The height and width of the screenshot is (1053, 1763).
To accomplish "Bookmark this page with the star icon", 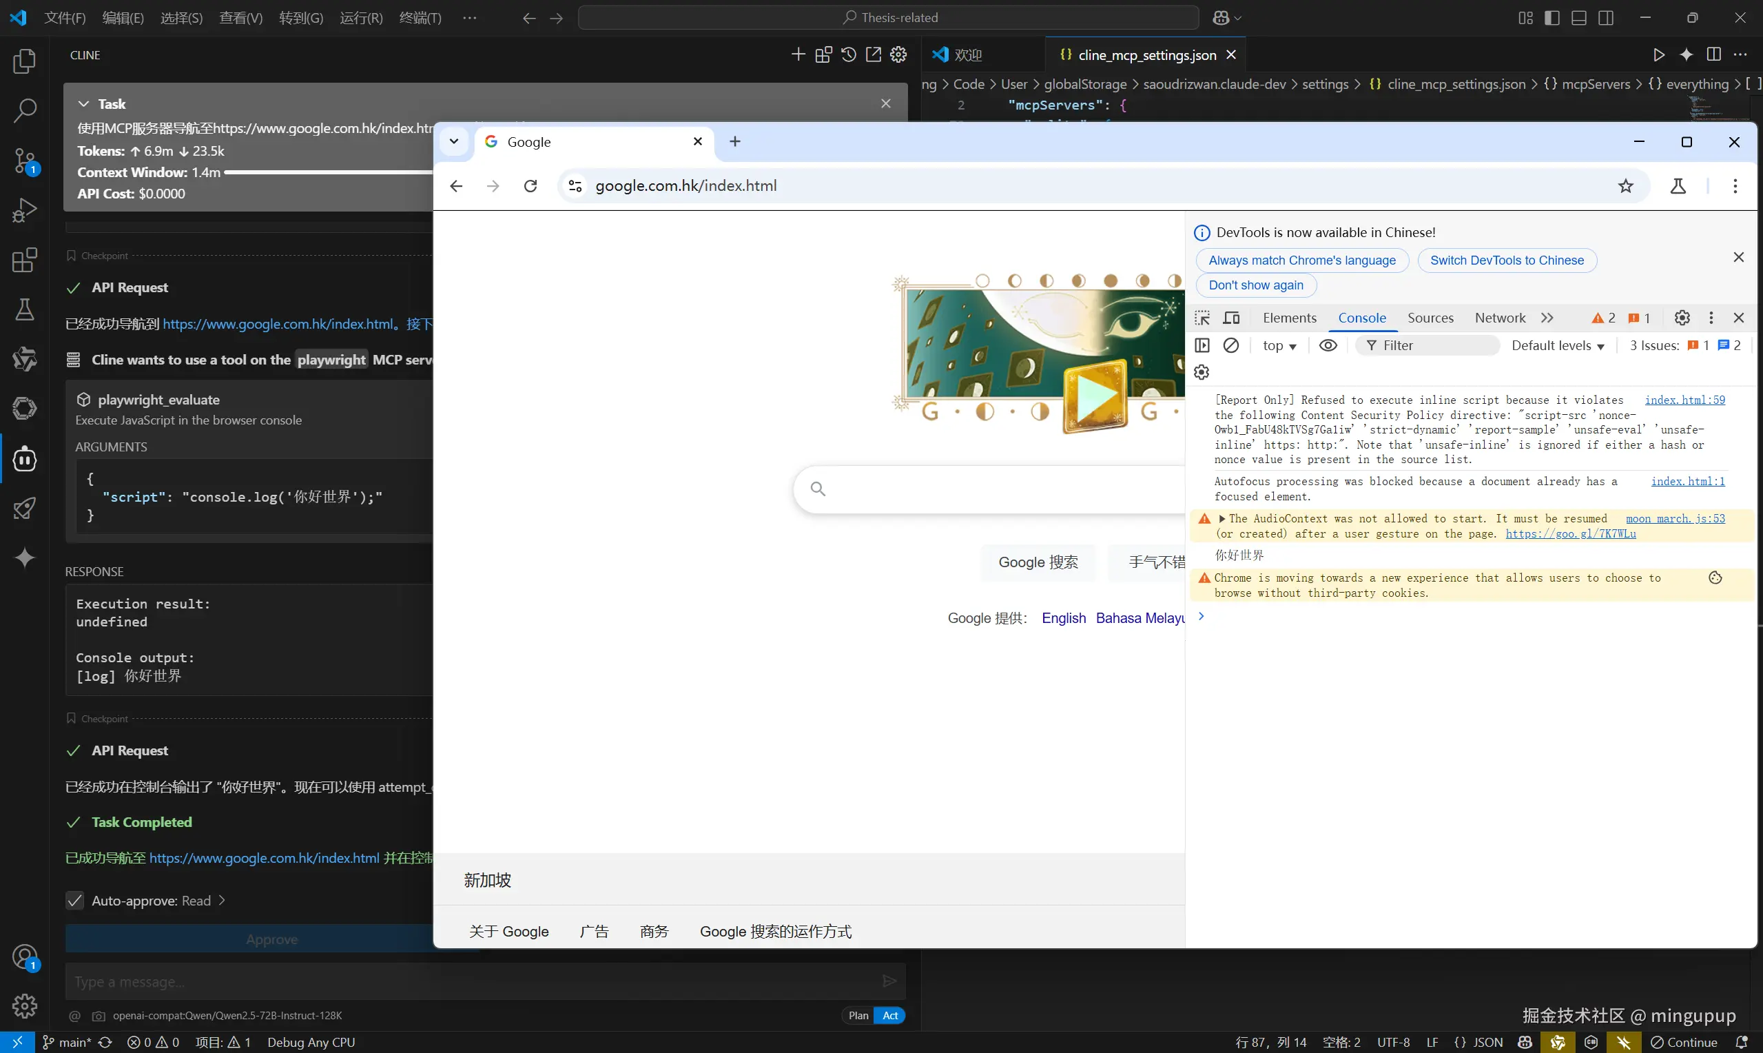I will pyautogui.click(x=1625, y=186).
